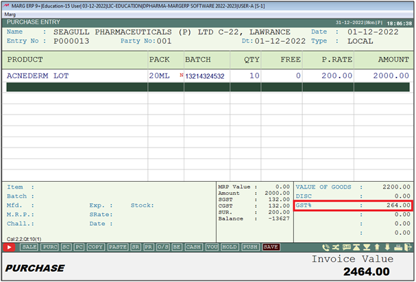The image size is (416, 282).
Task: Jump to first record icon
Action: point(356,247)
